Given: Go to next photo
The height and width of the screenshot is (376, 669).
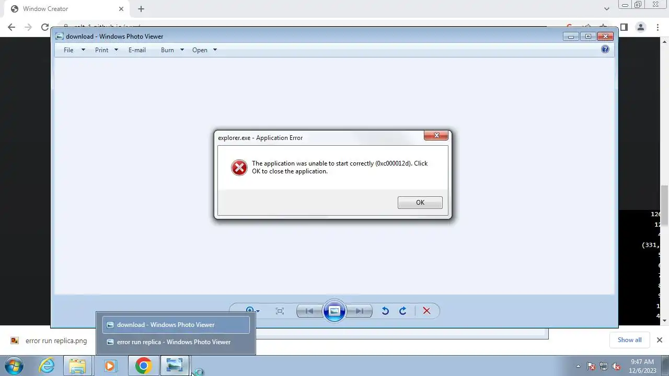Looking at the screenshot, I should tap(359, 311).
